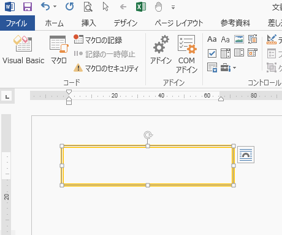The image size is (282, 235).
Task: Expand the Legacy Tools dropdown arrow
Action: coord(234,67)
